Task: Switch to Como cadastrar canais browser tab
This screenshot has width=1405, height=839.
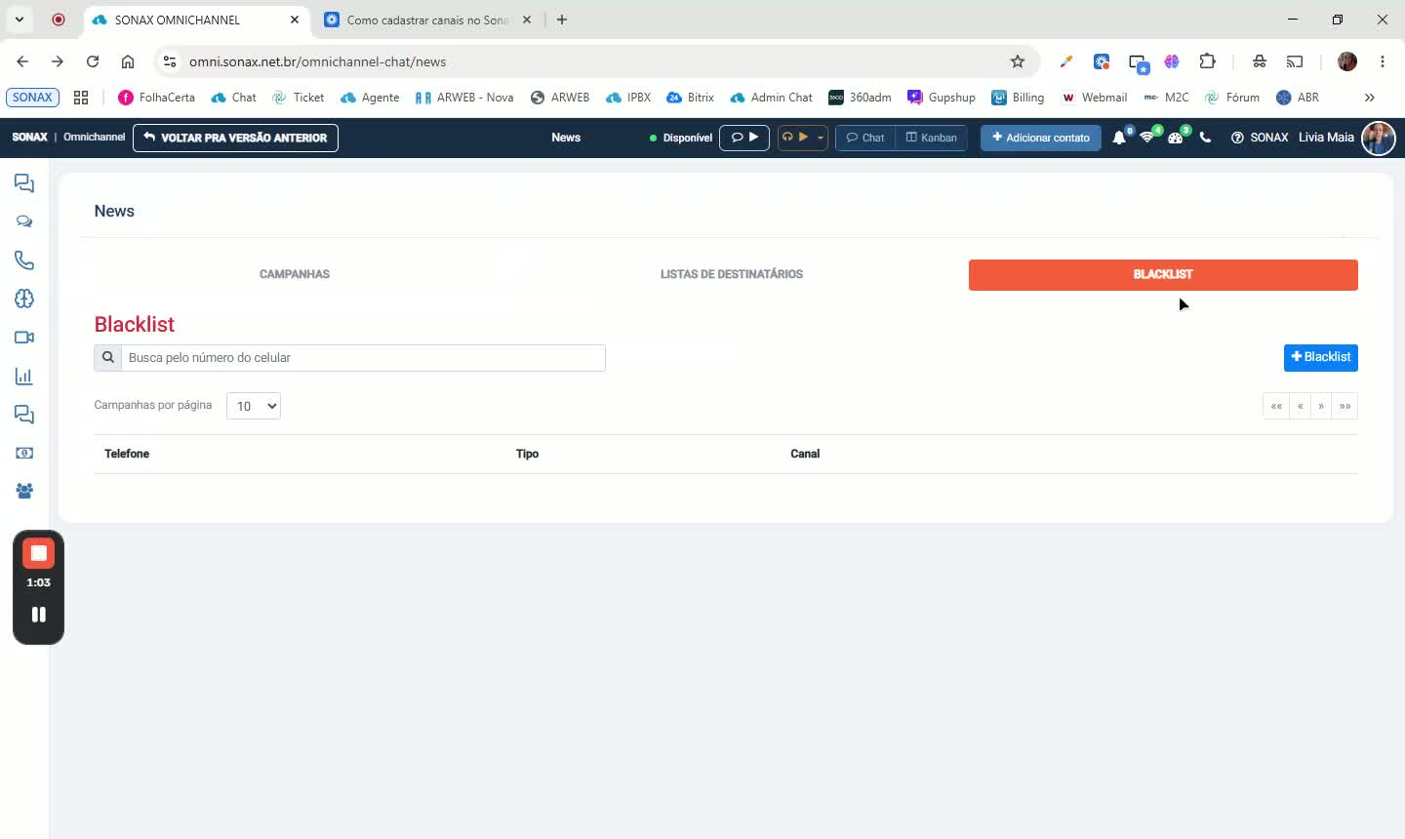Action: coord(428,20)
